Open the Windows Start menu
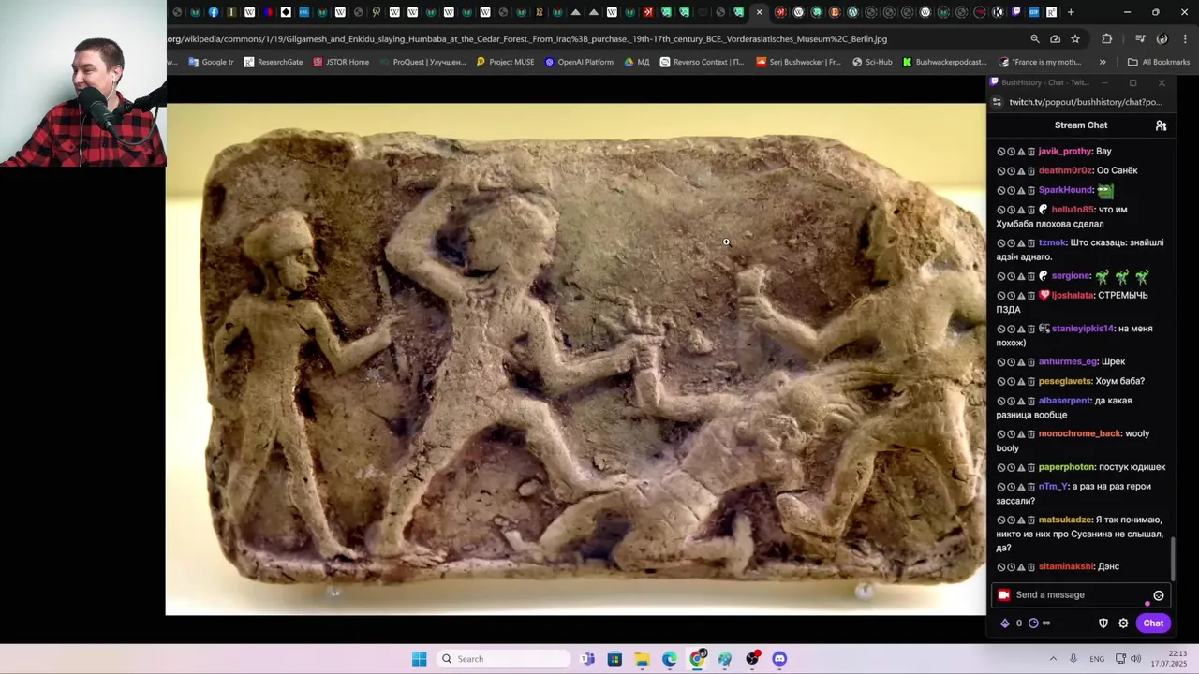The width and height of the screenshot is (1199, 674). pos(420,659)
